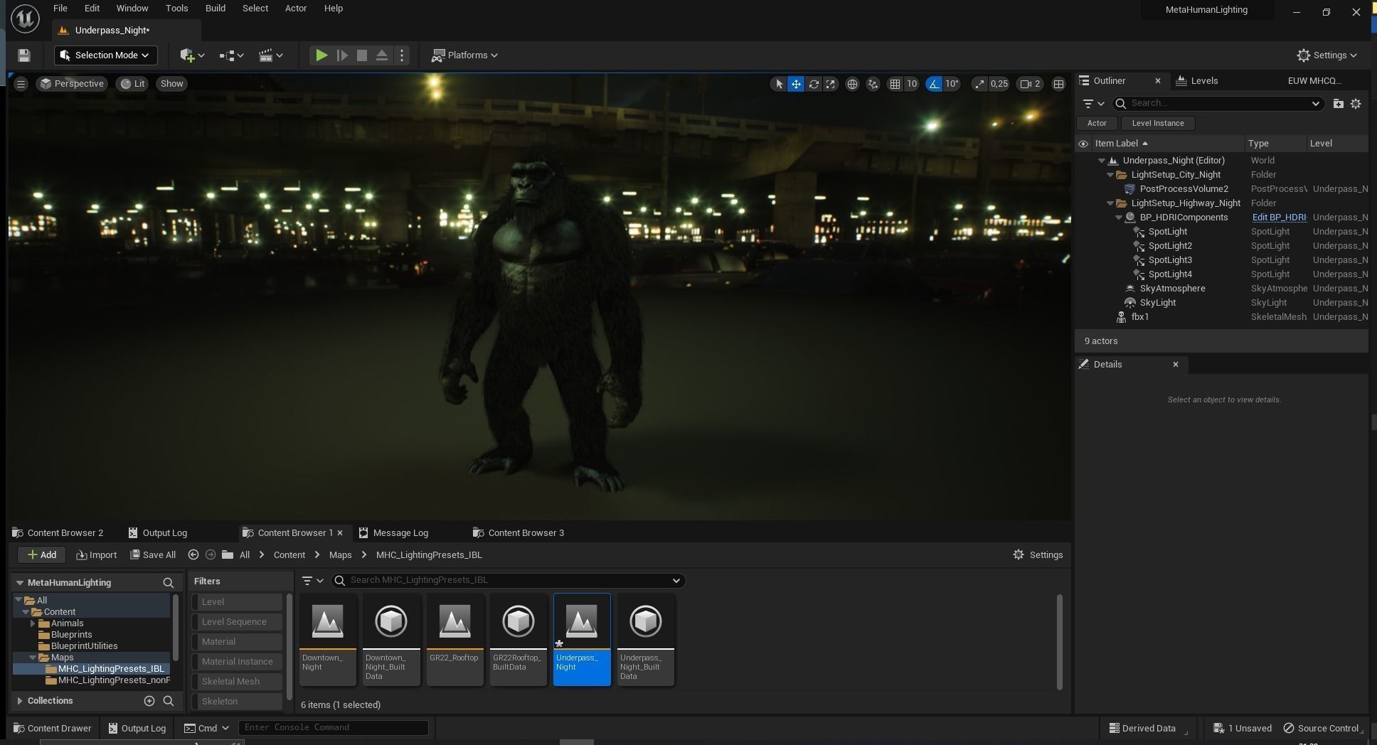This screenshot has width=1377, height=745.
Task: Toggle the Level Instance filter chip
Action: tap(1158, 123)
